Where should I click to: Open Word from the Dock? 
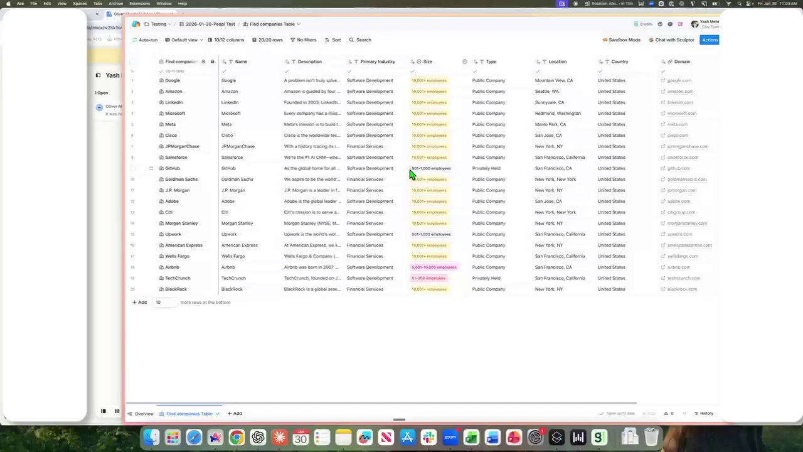pos(492,437)
